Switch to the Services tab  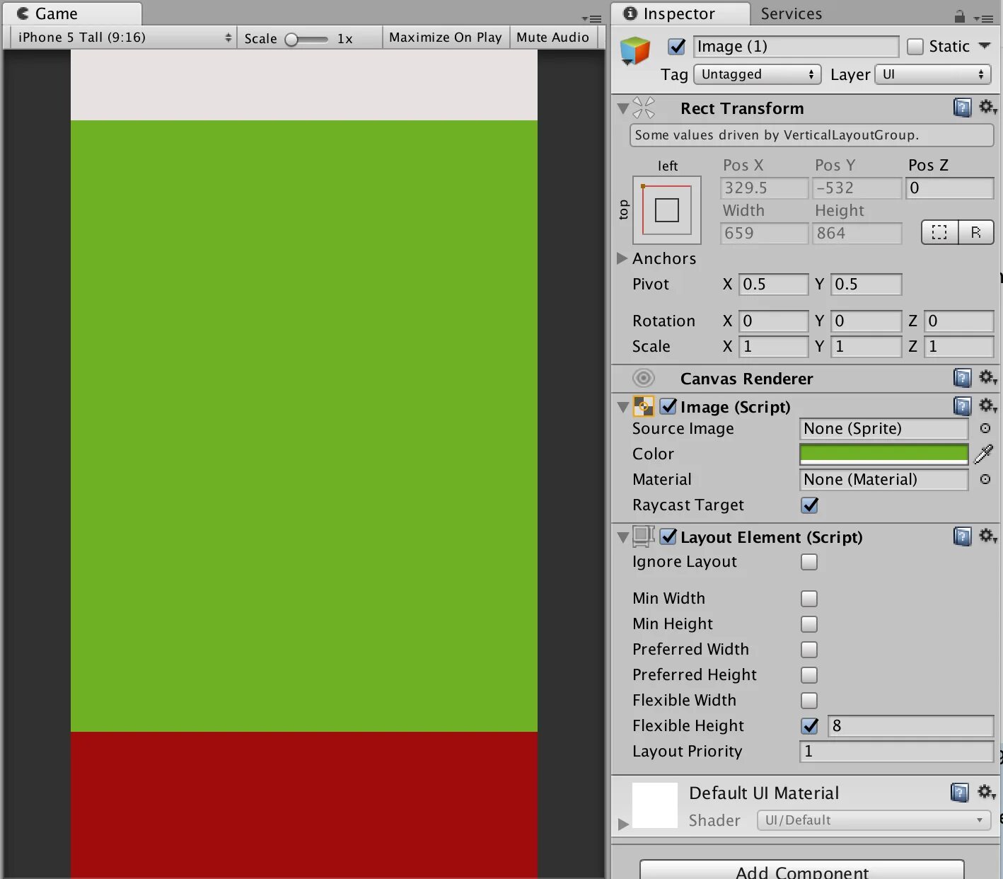point(791,13)
